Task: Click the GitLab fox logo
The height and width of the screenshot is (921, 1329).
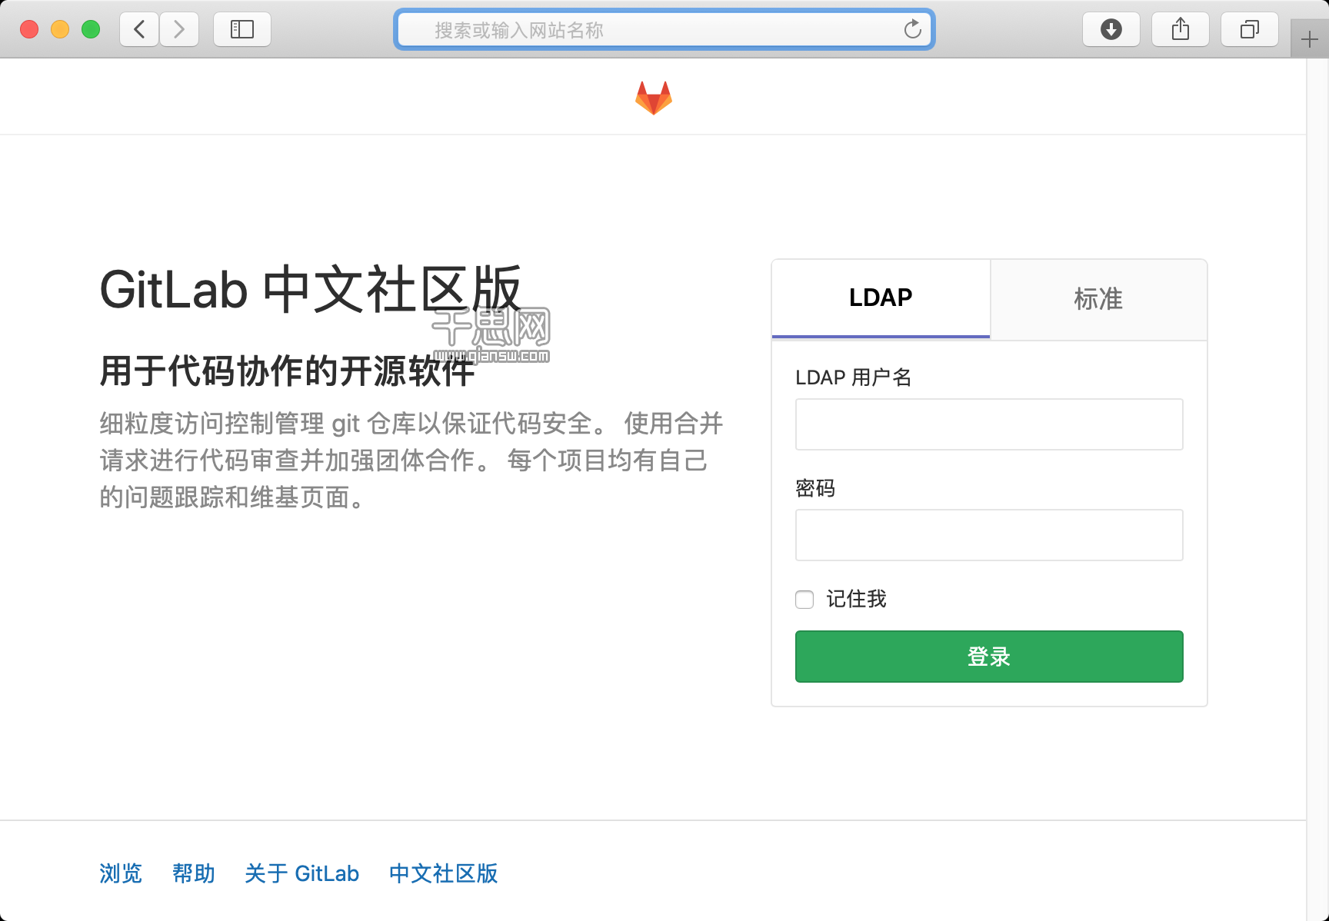Action: coord(654,98)
